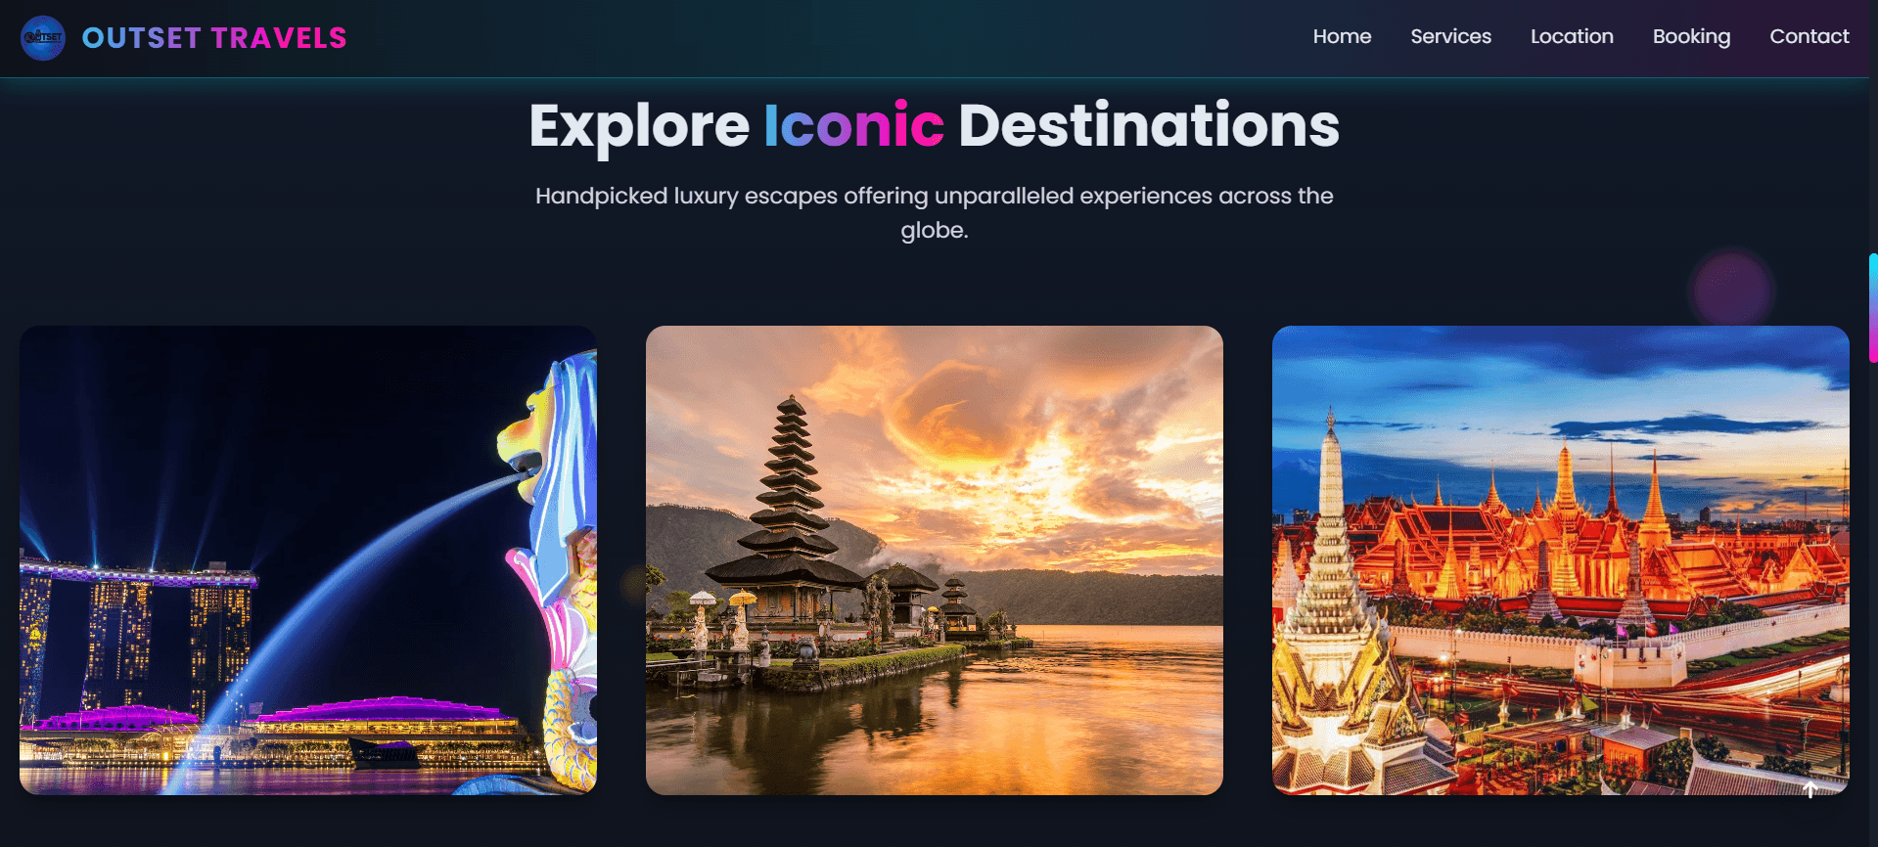Click the scroll-to-top arrow icon
This screenshot has width=1878, height=847.
click(x=1810, y=790)
